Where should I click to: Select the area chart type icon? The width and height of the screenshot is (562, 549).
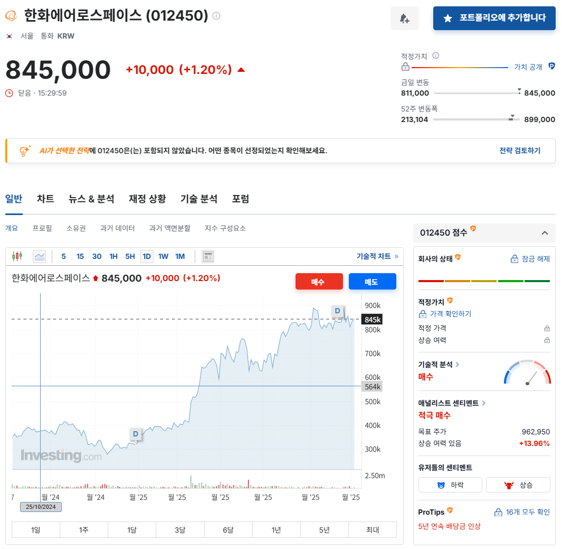(x=40, y=256)
